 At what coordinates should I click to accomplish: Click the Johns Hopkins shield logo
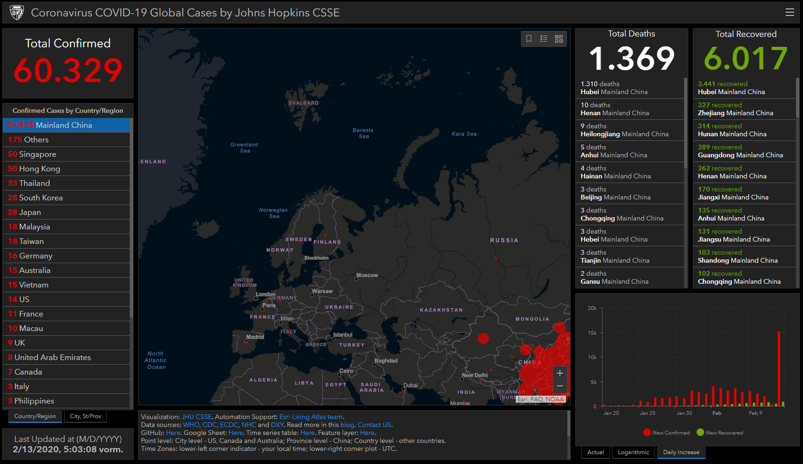pyautogui.click(x=17, y=12)
